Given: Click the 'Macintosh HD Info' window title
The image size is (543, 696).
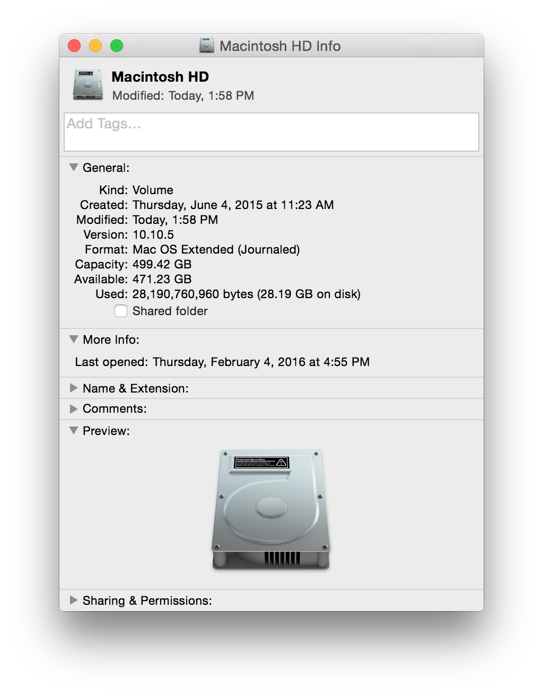Looking at the screenshot, I should click(x=280, y=46).
